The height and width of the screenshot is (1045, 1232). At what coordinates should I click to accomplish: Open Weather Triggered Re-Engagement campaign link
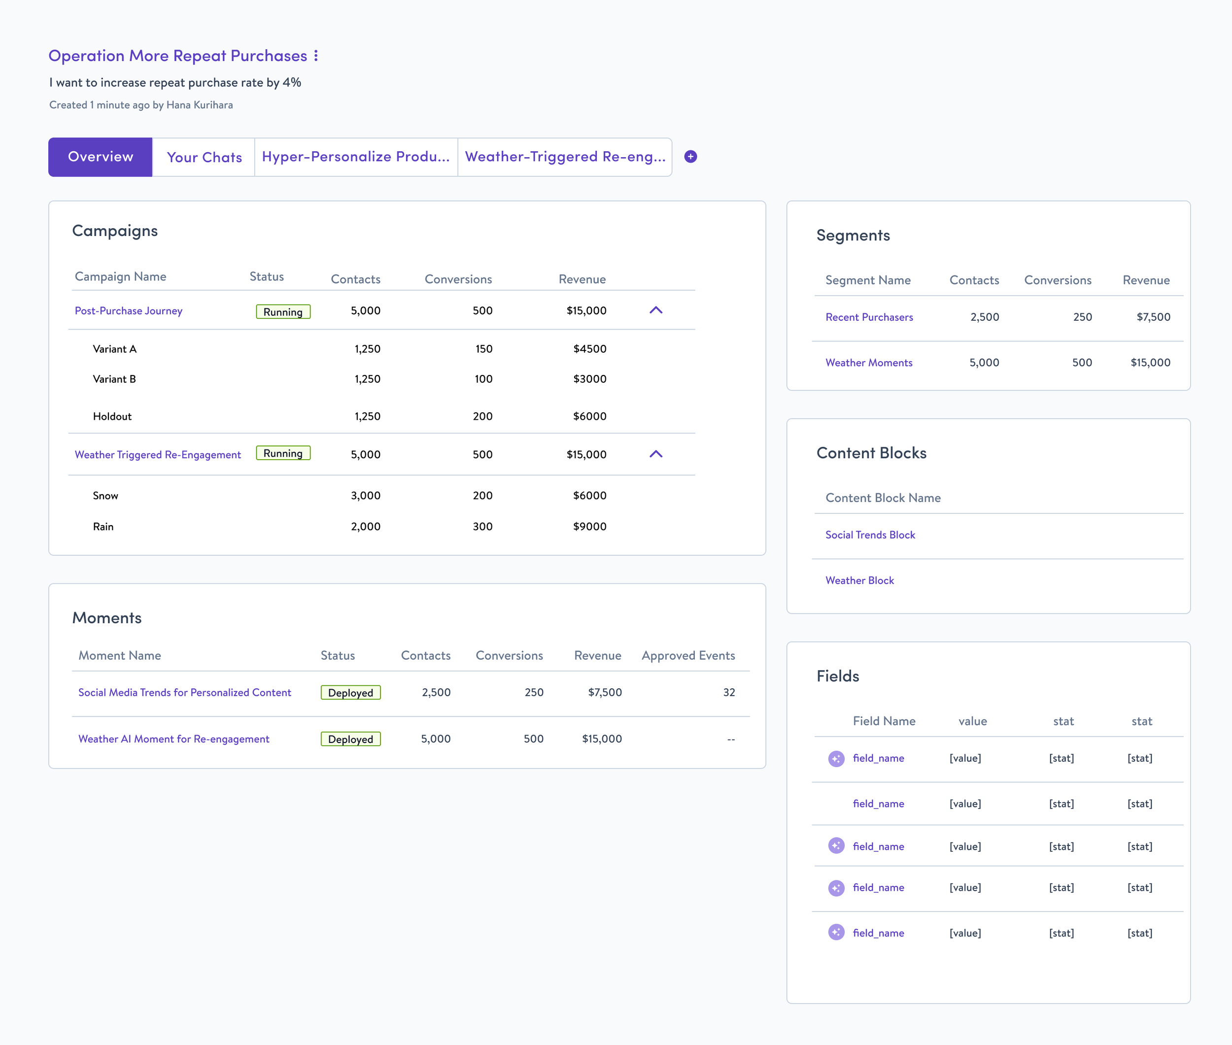(x=158, y=455)
